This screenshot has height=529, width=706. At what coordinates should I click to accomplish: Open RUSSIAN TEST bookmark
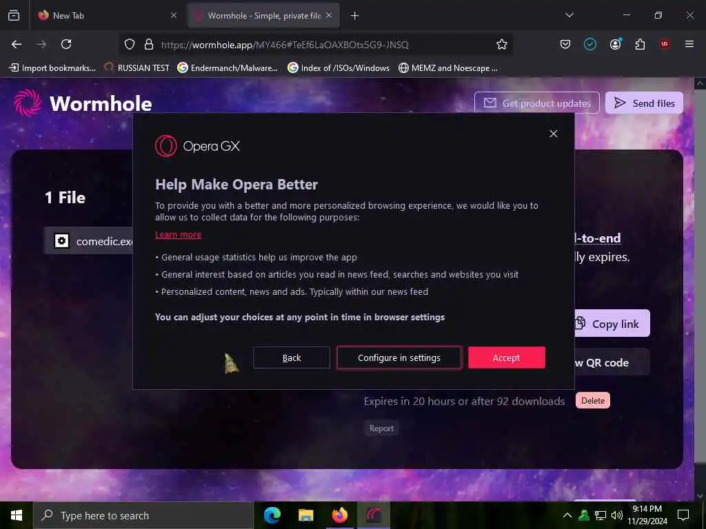click(x=137, y=68)
